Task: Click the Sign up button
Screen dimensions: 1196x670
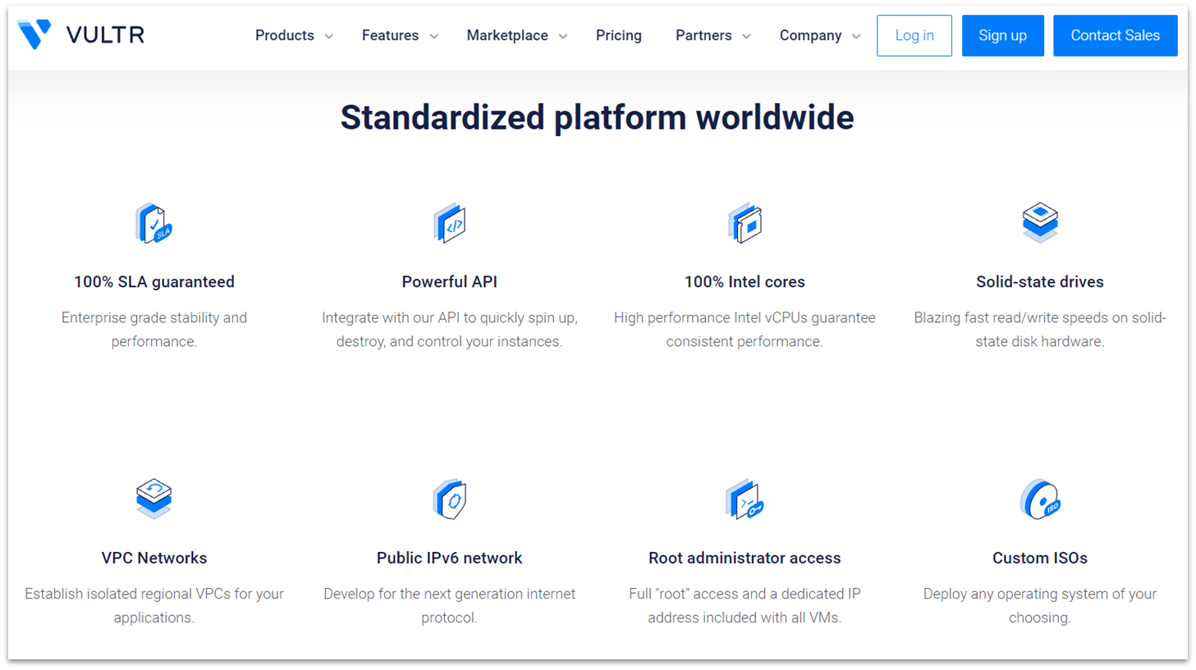Action: pyautogui.click(x=1003, y=35)
